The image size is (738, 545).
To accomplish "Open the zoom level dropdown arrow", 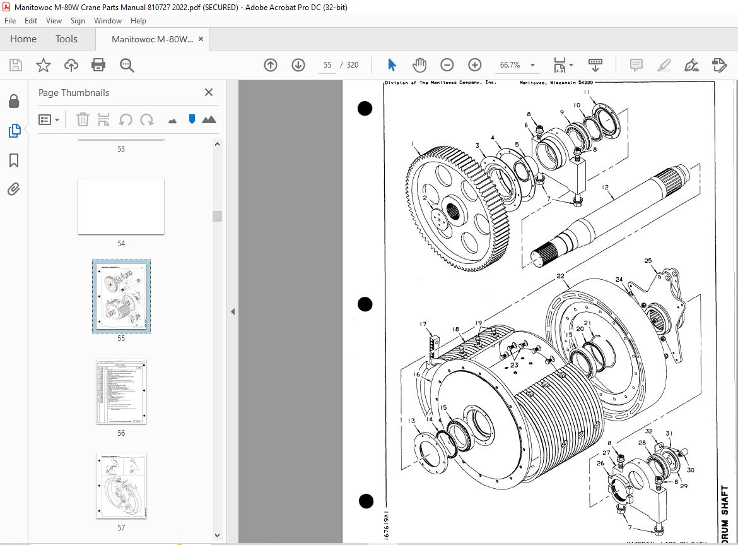I will (533, 65).
